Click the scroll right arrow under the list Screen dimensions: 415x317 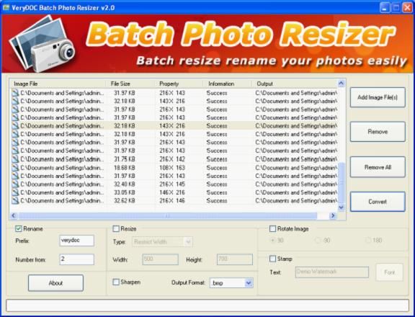333,216
